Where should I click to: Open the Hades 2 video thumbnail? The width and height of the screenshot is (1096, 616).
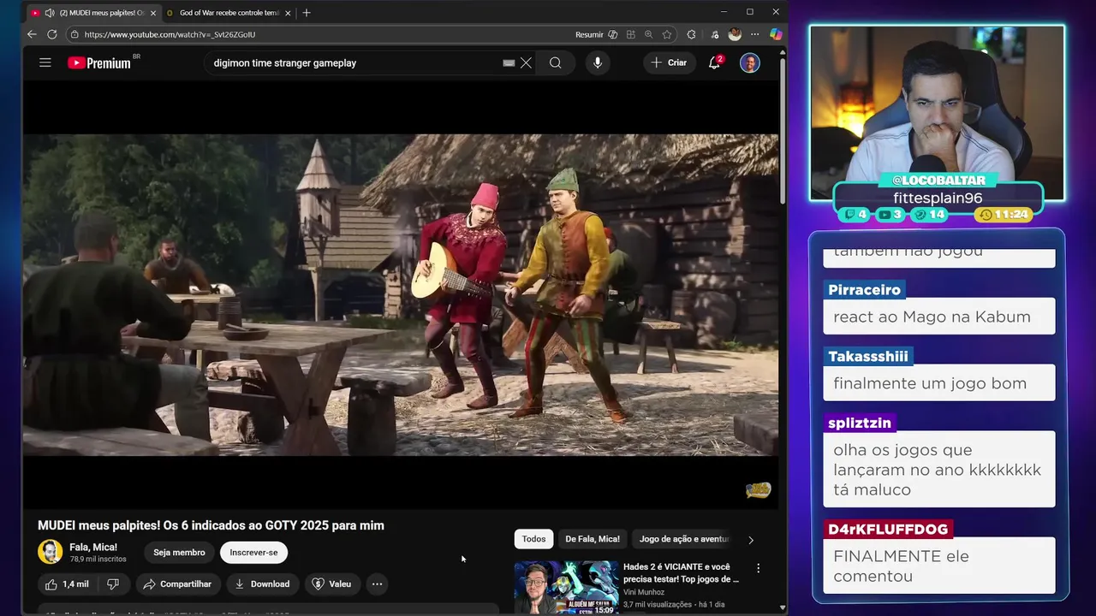pyautogui.click(x=566, y=588)
